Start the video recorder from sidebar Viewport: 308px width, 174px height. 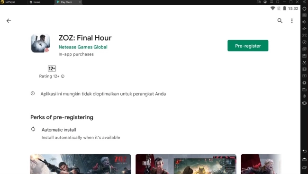point(304,69)
